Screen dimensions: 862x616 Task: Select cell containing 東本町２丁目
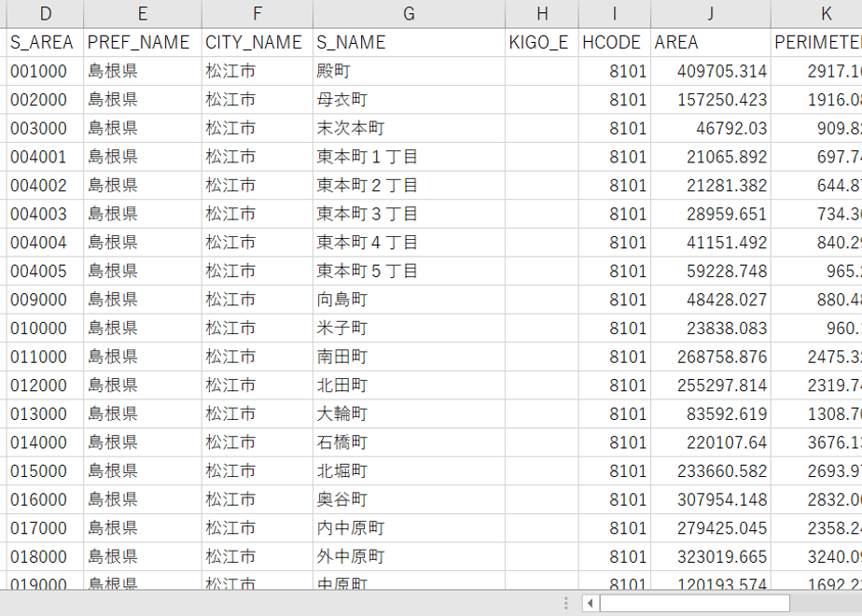(409, 186)
